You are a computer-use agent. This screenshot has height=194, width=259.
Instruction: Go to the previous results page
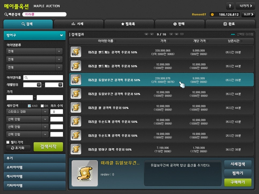tap(152, 34)
